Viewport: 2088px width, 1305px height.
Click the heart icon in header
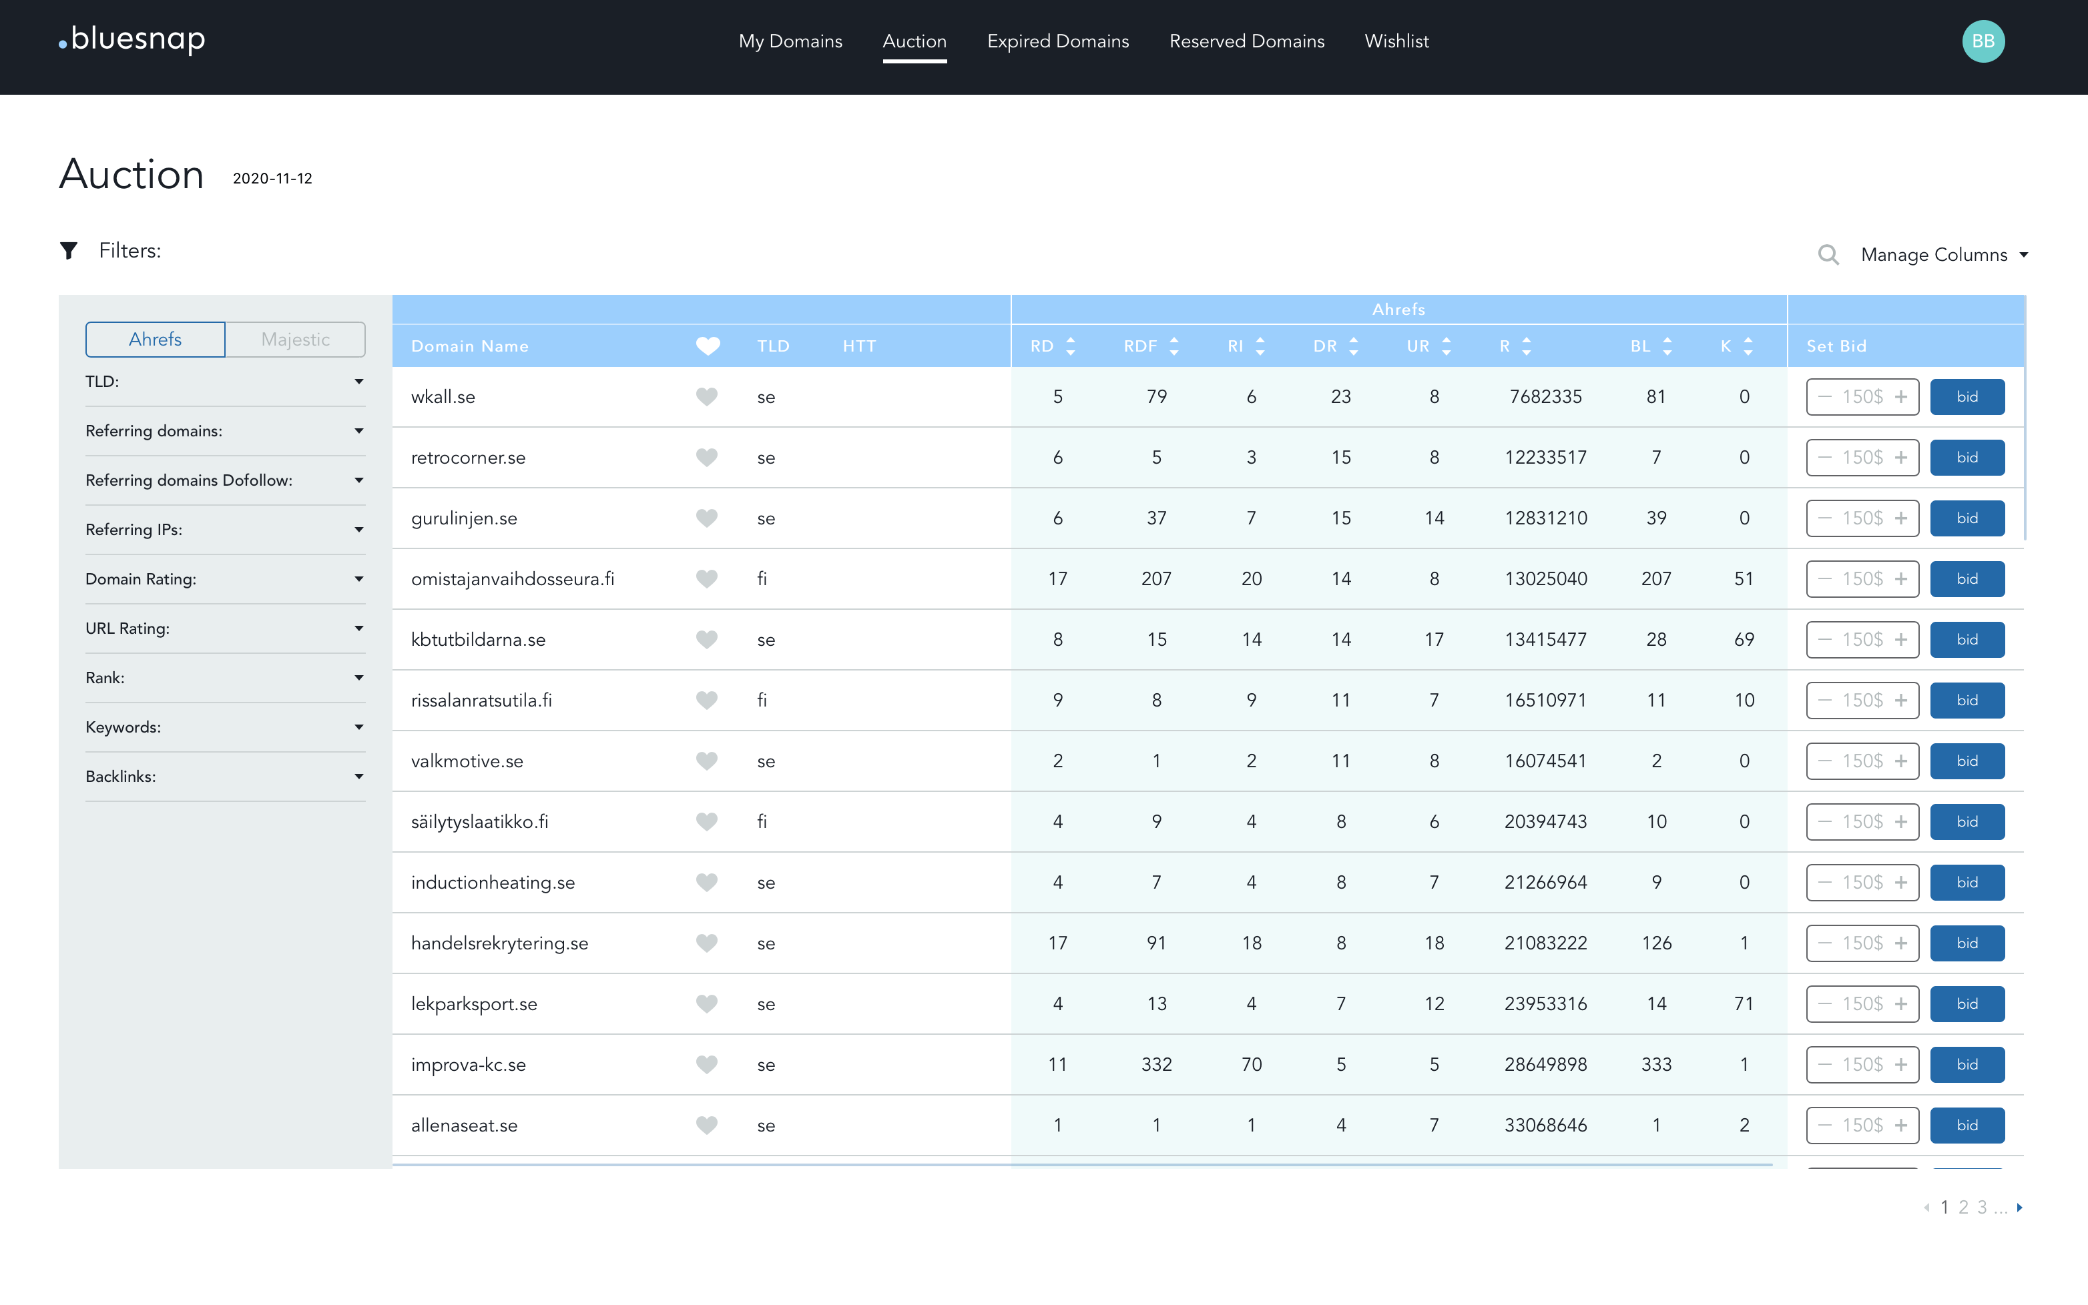(x=707, y=346)
